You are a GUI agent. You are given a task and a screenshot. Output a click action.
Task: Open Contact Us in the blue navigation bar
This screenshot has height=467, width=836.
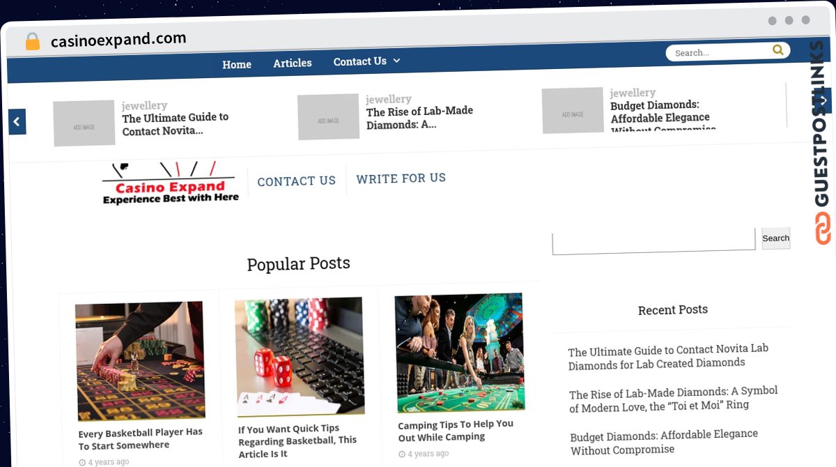(x=359, y=61)
